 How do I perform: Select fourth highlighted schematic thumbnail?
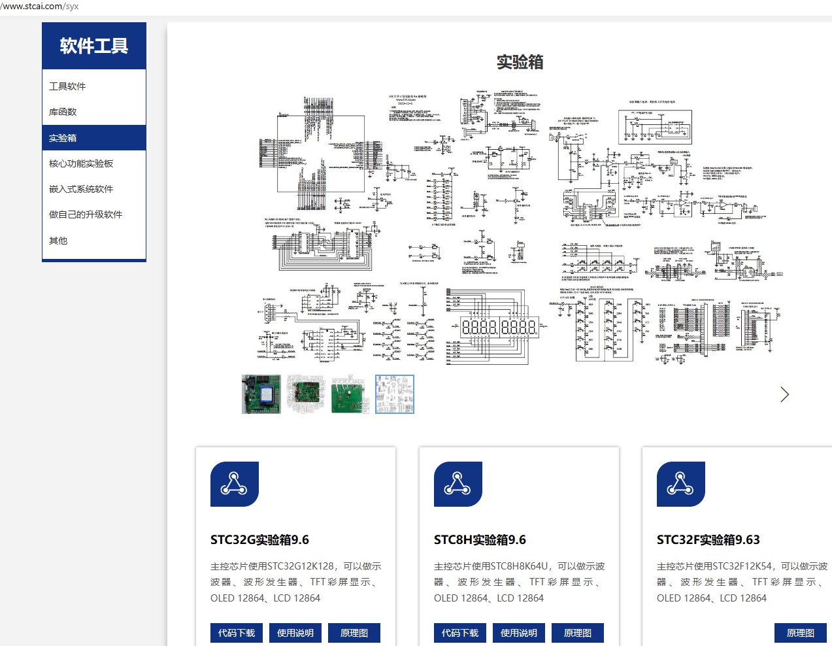(x=395, y=394)
